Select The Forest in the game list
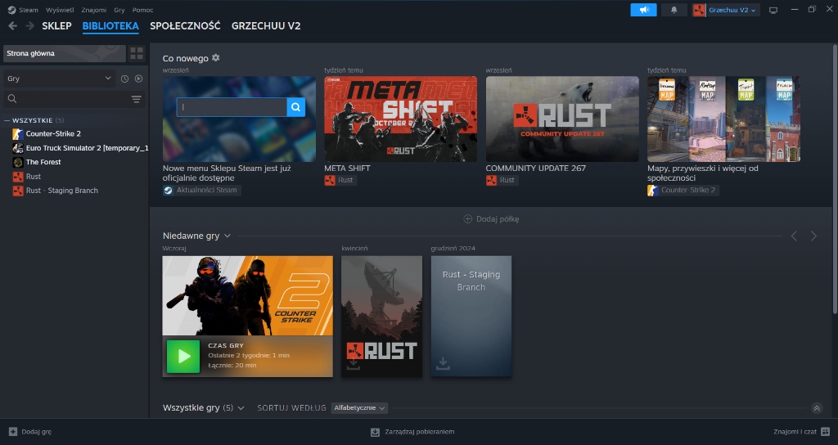 click(43, 162)
